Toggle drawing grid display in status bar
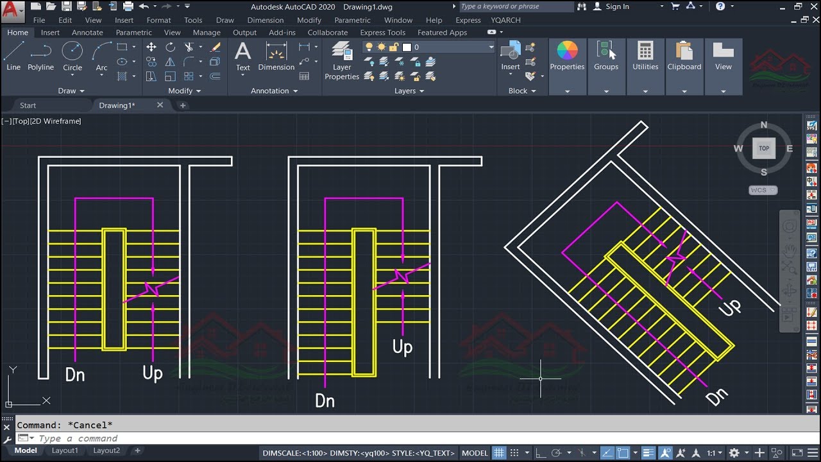This screenshot has height=462, width=821. (499, 452)
